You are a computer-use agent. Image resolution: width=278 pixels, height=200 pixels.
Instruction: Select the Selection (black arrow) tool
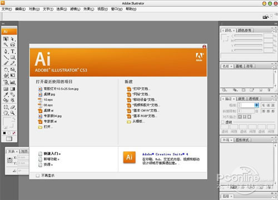[x=6, y=39]
